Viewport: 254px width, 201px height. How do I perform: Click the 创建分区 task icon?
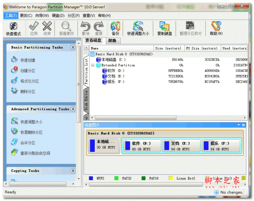[14, 70]
